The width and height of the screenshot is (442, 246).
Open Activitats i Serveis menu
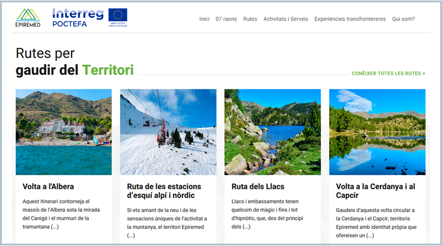[x=285, y=19]
